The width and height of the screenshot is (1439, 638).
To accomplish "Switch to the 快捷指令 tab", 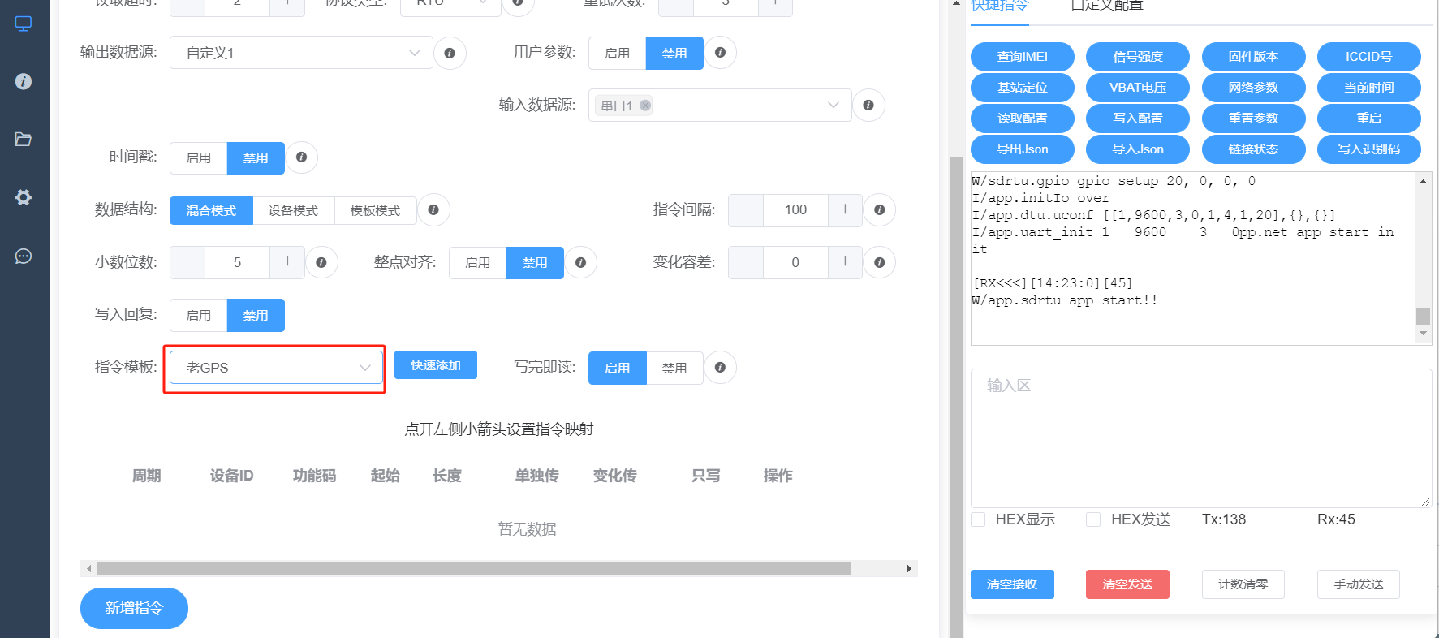I will tap(1000, 6).
